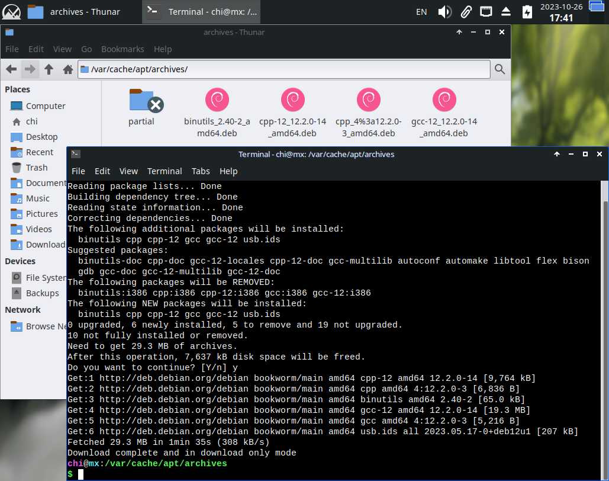Screen dimensions: 609x481
Task: Open the Go menu in Thunar
Action: (x=86, y=49)
